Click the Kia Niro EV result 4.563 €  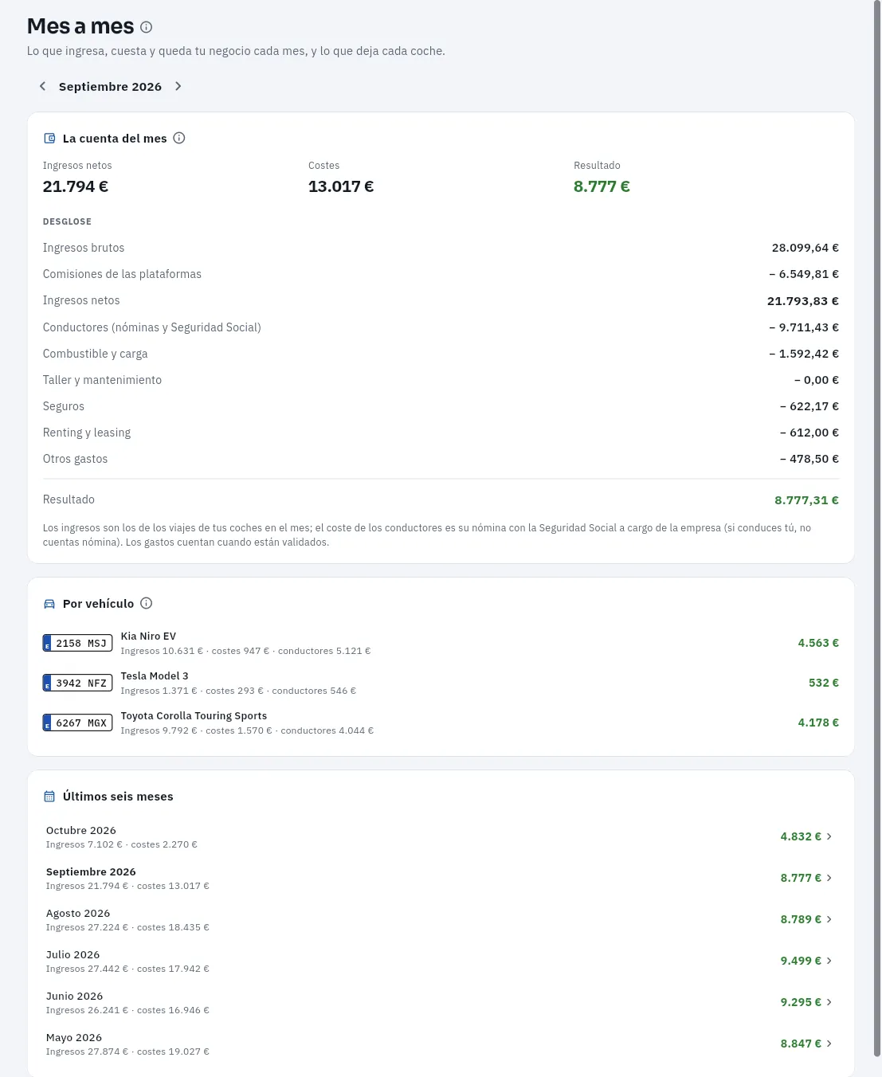point(818,643)
